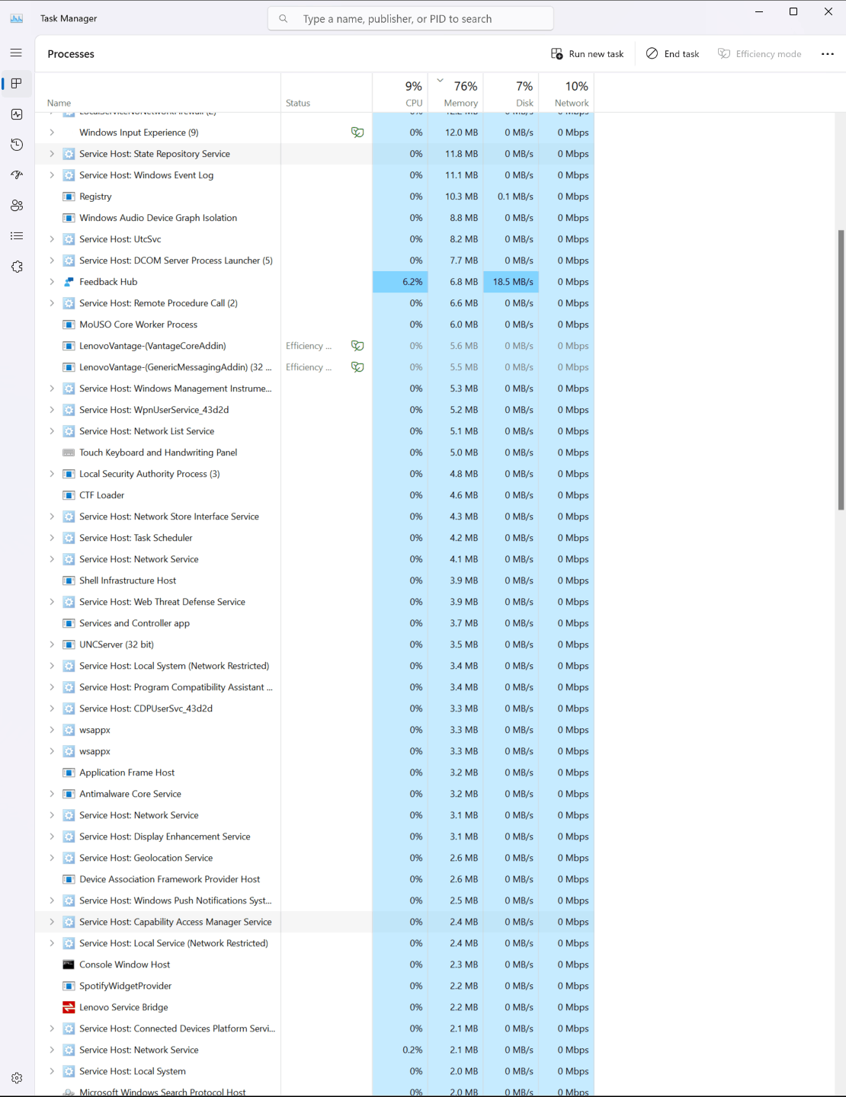Open Settings gear at sidebar bottom
The height and width of the screenshot is (1097, 846).
pos(17,1078)
